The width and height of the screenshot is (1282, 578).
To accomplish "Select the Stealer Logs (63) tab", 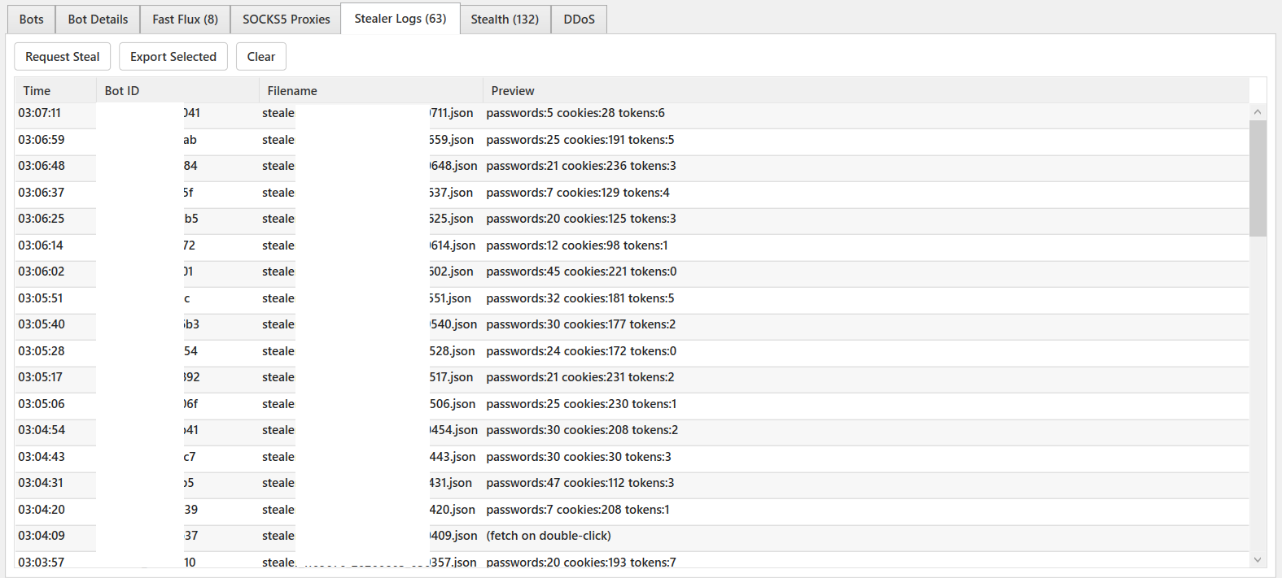I will point(400,18).
